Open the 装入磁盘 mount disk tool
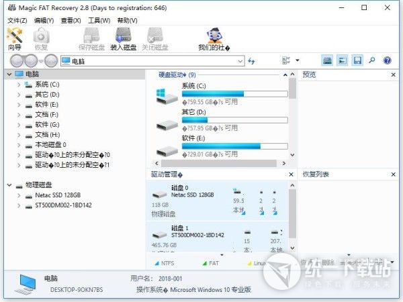Viewport: 403px width, 302px height. [123, 39]
